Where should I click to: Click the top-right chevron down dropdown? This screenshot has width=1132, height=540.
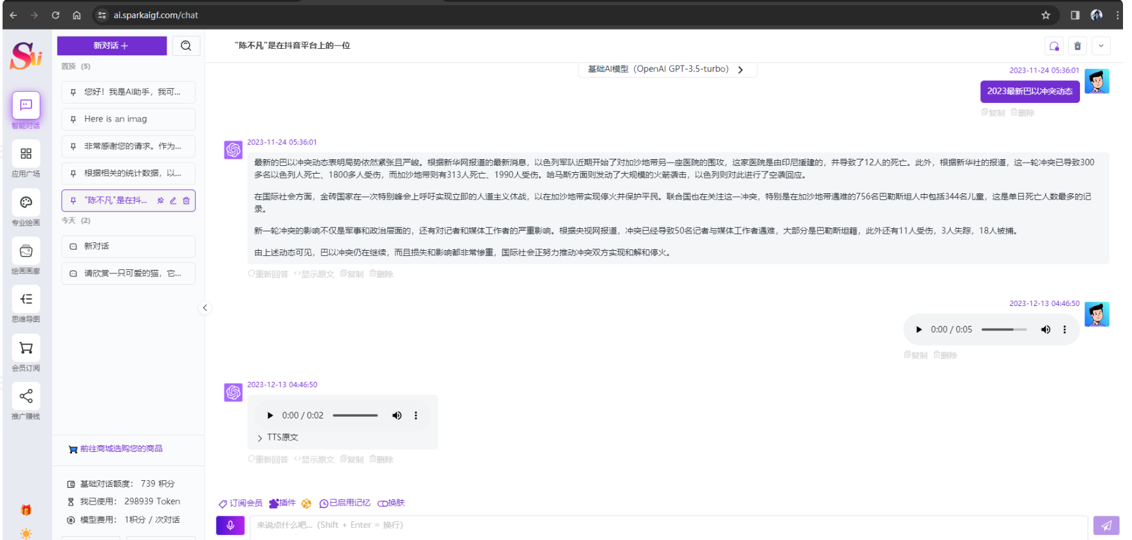tap(1100, 46)
